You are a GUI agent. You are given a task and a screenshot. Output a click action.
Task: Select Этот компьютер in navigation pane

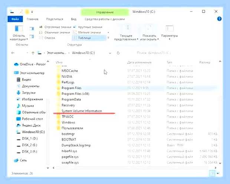click(x=29, y=73)
